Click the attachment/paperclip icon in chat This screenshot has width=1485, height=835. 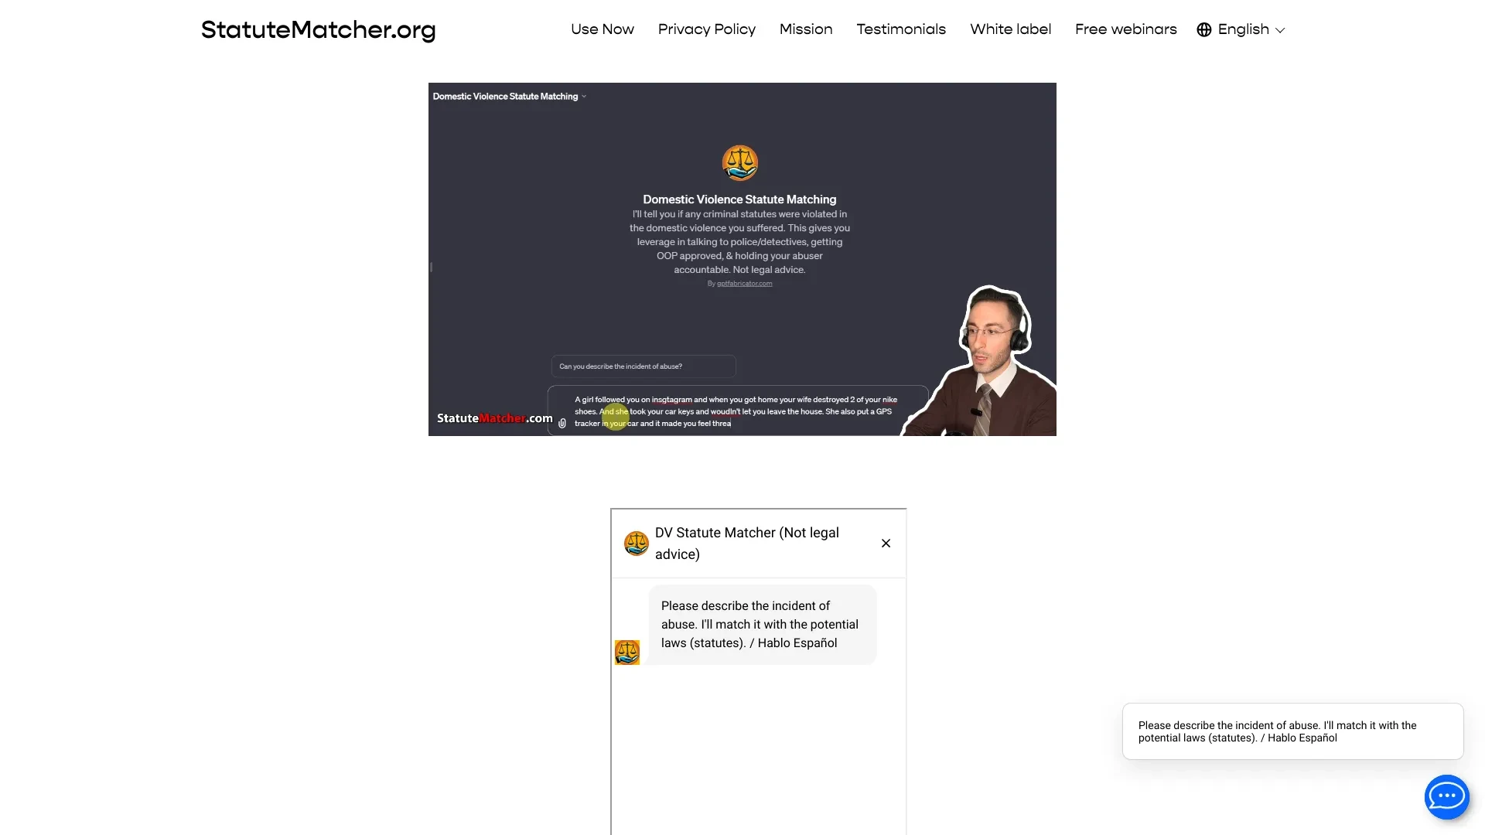[562, 418]
